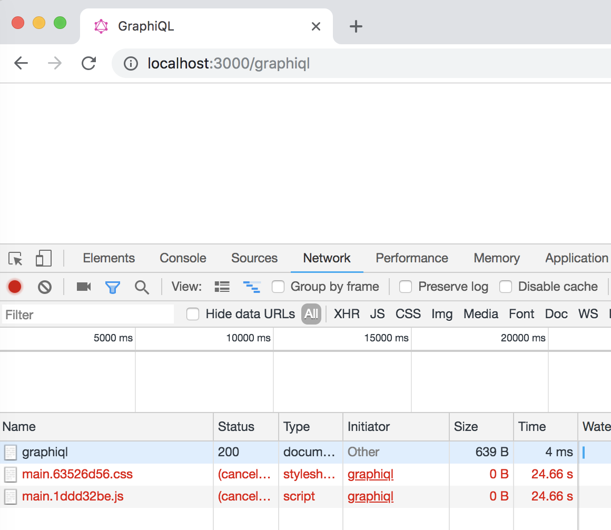611x530 pixels.
Task: Close the GraphiQL tab
Action: coord(316,26)
